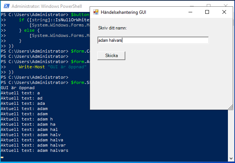Maximize the PowerShell window
This screenshot has height=163, width=235.
pyautogui.click(x=209, y=5)
